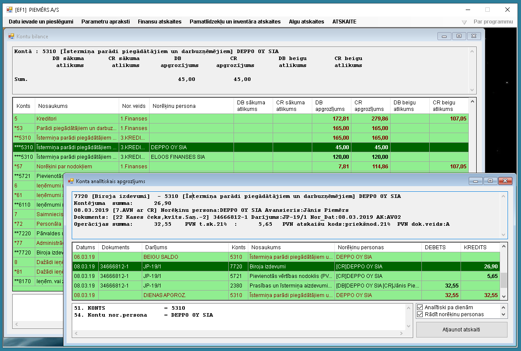Select the ELGOS FINANSES SIA account row
This screenshot has width=521, height=351.
point(240,157)
